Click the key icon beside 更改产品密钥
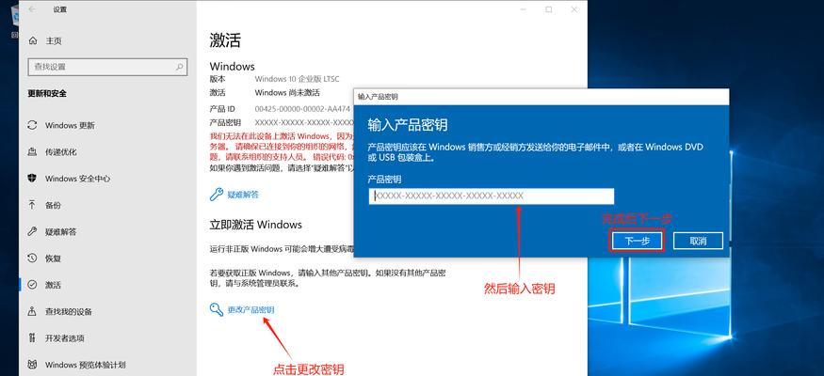 click(216, 309)
